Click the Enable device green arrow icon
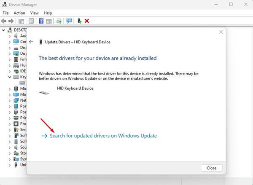This screenshot has width=253, height=185. click(80, 21)
